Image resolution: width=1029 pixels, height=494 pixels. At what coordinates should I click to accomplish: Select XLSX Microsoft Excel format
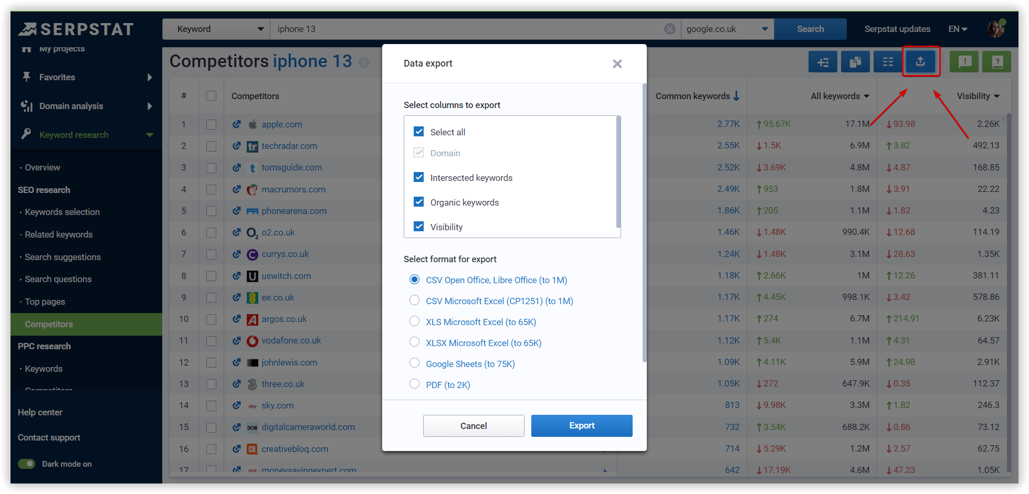[414, 342]
